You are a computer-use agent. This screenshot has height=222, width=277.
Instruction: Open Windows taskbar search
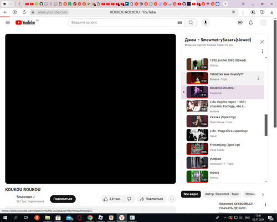click(16, 218)
